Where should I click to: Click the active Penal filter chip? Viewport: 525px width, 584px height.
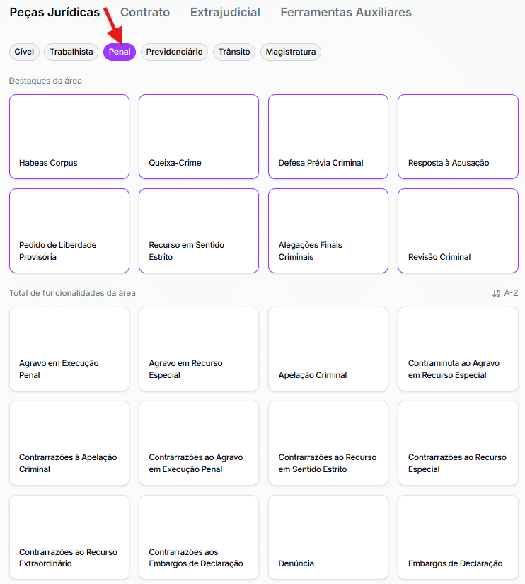click(120, 52)
